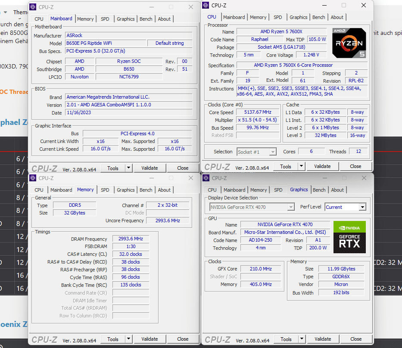
Task: Click Tools button in Mainboard window
Action: click(x=113, y=168)
